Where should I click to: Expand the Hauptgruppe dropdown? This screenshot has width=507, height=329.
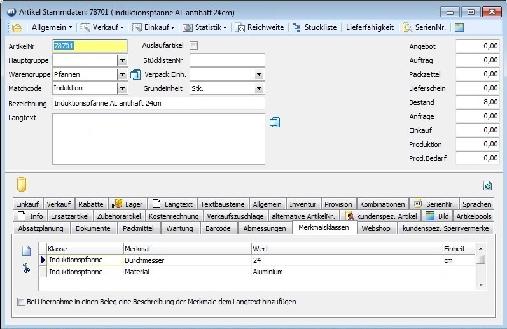(x=122, y=60)
